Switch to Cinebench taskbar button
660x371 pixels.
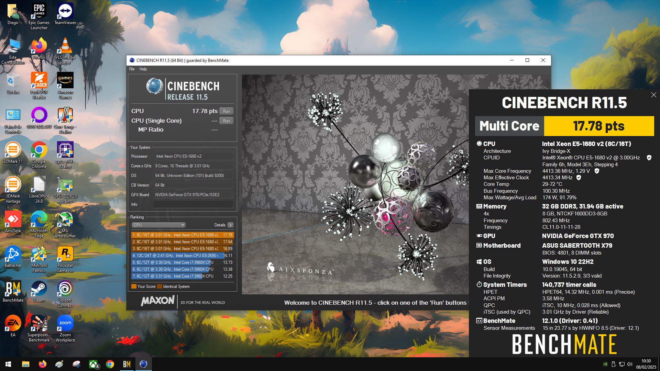pyautogui.click(x=143, y=364)
